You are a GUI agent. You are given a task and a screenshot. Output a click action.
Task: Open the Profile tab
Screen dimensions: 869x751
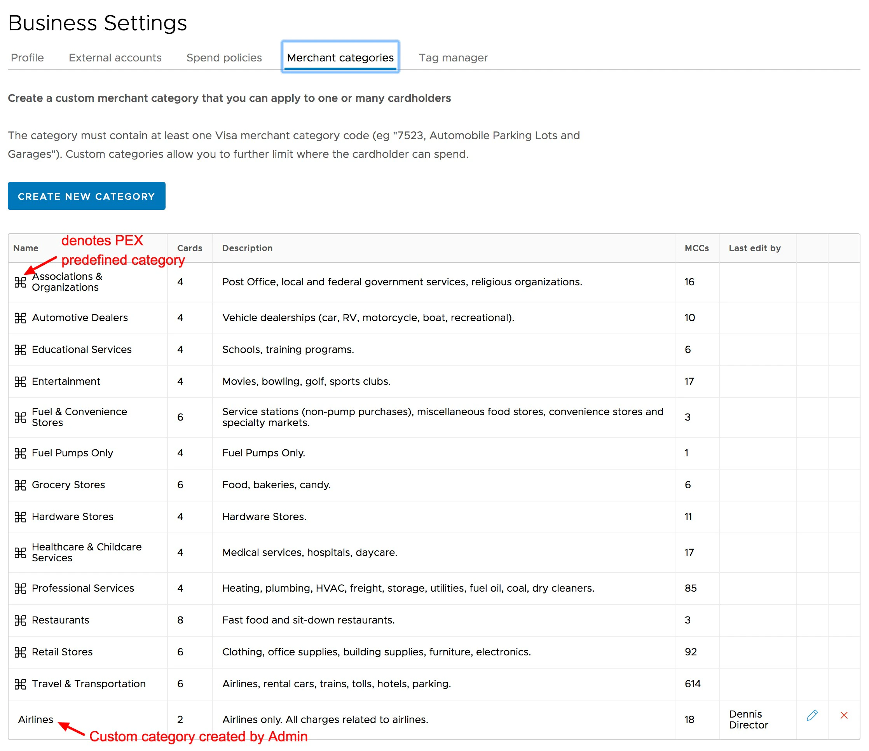click(x=27, y=58)
